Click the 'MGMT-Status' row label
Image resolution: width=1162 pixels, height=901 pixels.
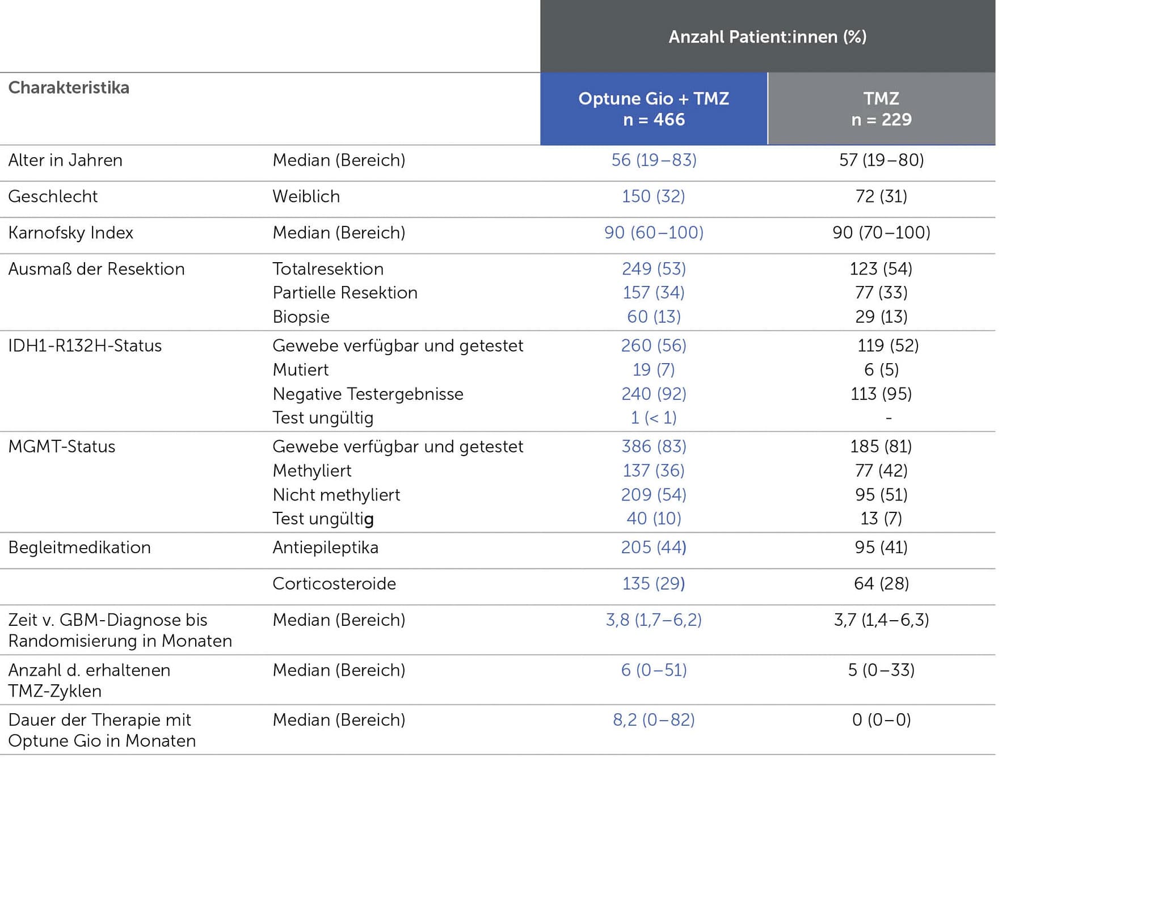tap(61, 447)
